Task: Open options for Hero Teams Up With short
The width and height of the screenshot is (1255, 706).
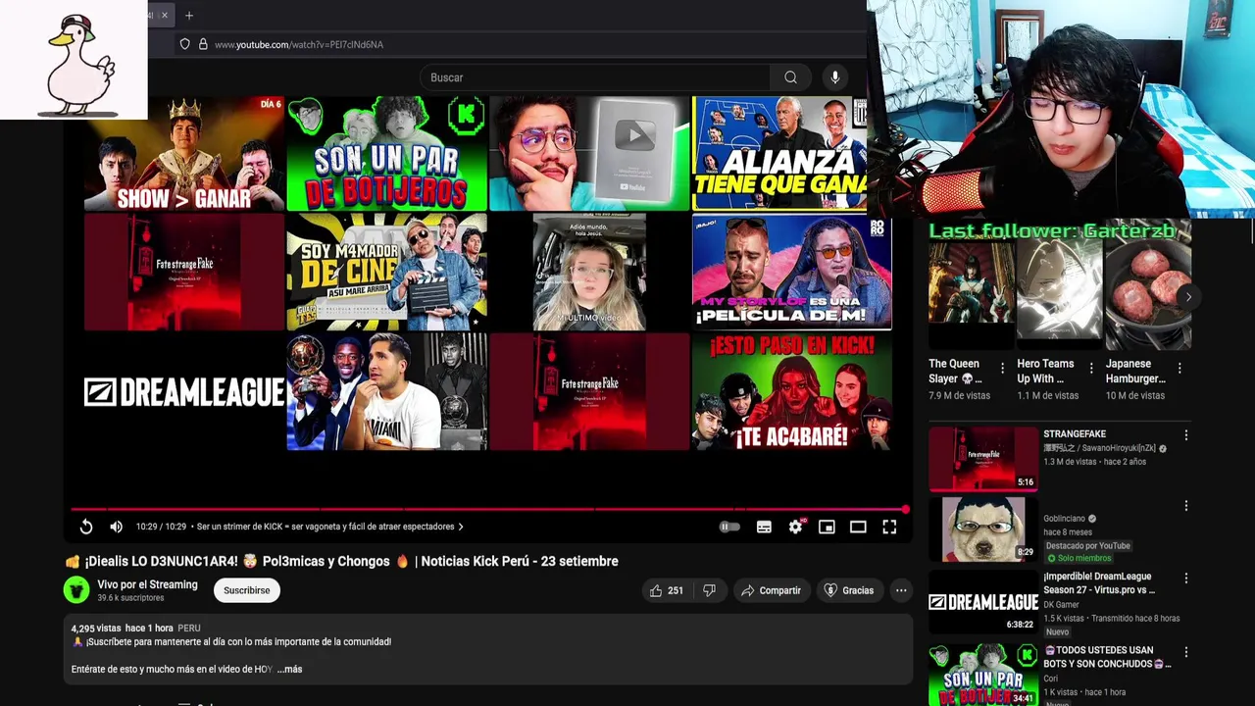Action: coord(1090,368)
